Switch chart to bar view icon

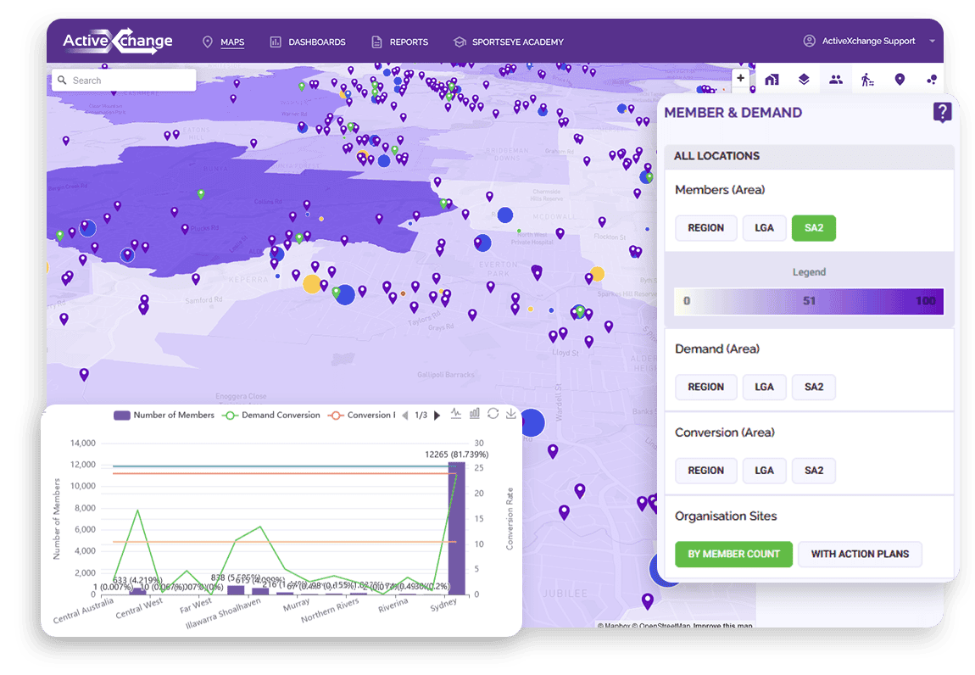click(x=475, y=414)
